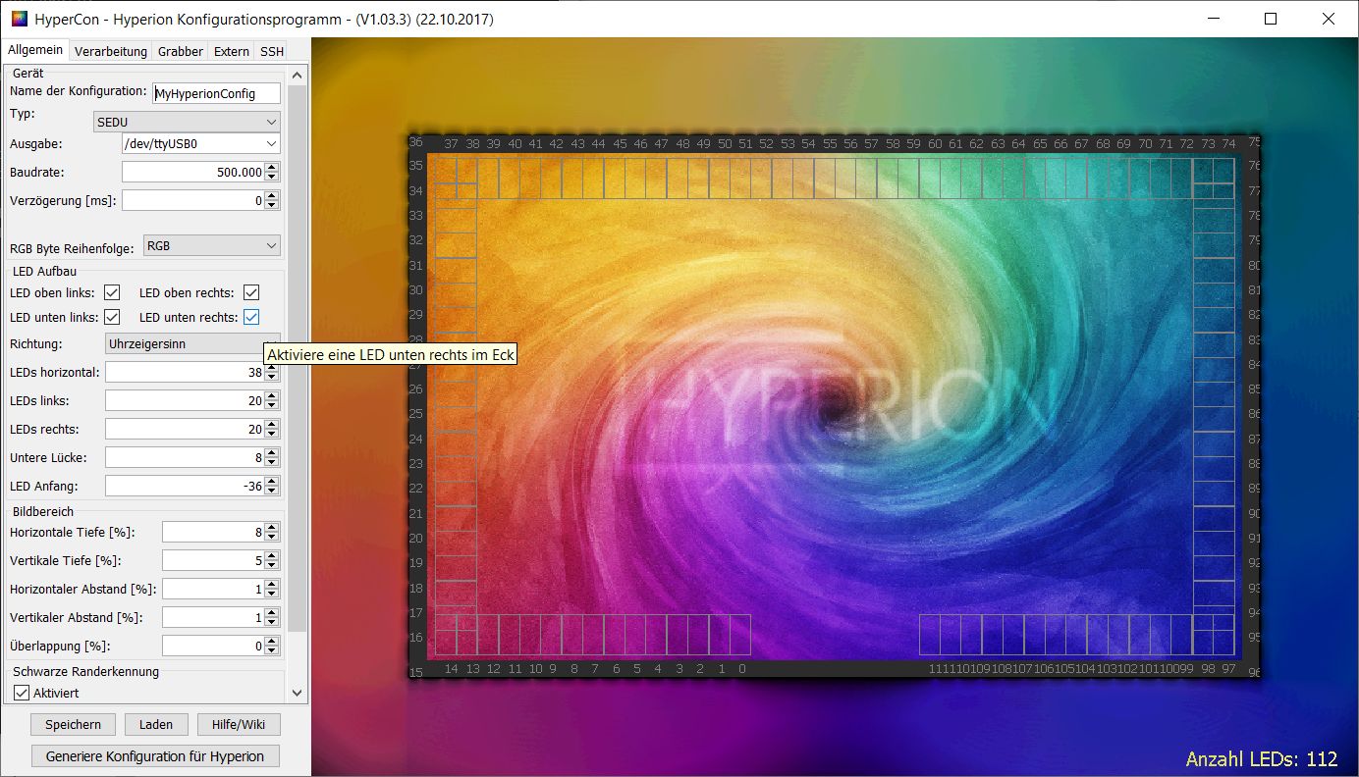
Task: Click Generiere Konfiguration für Hyperion
Action: point(155,756)
